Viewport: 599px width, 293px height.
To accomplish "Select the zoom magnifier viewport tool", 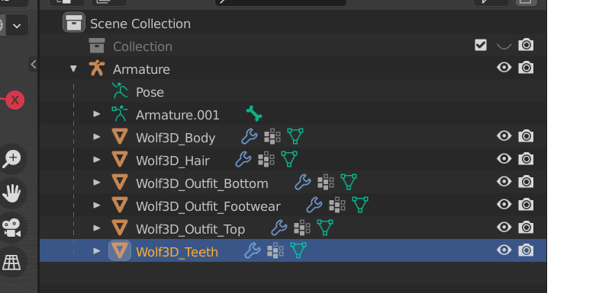I will tap(12, 158).
